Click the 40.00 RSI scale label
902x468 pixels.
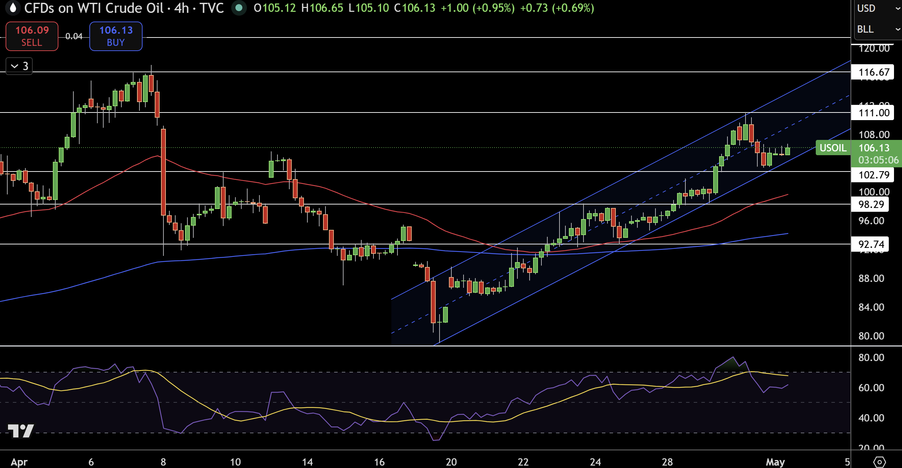click(871, 418)
